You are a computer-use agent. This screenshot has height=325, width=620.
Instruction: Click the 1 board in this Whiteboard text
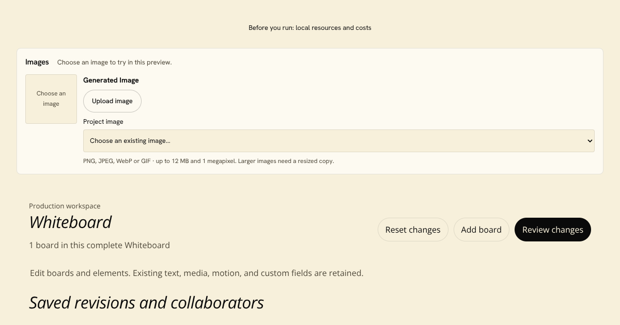click(100, 245)
